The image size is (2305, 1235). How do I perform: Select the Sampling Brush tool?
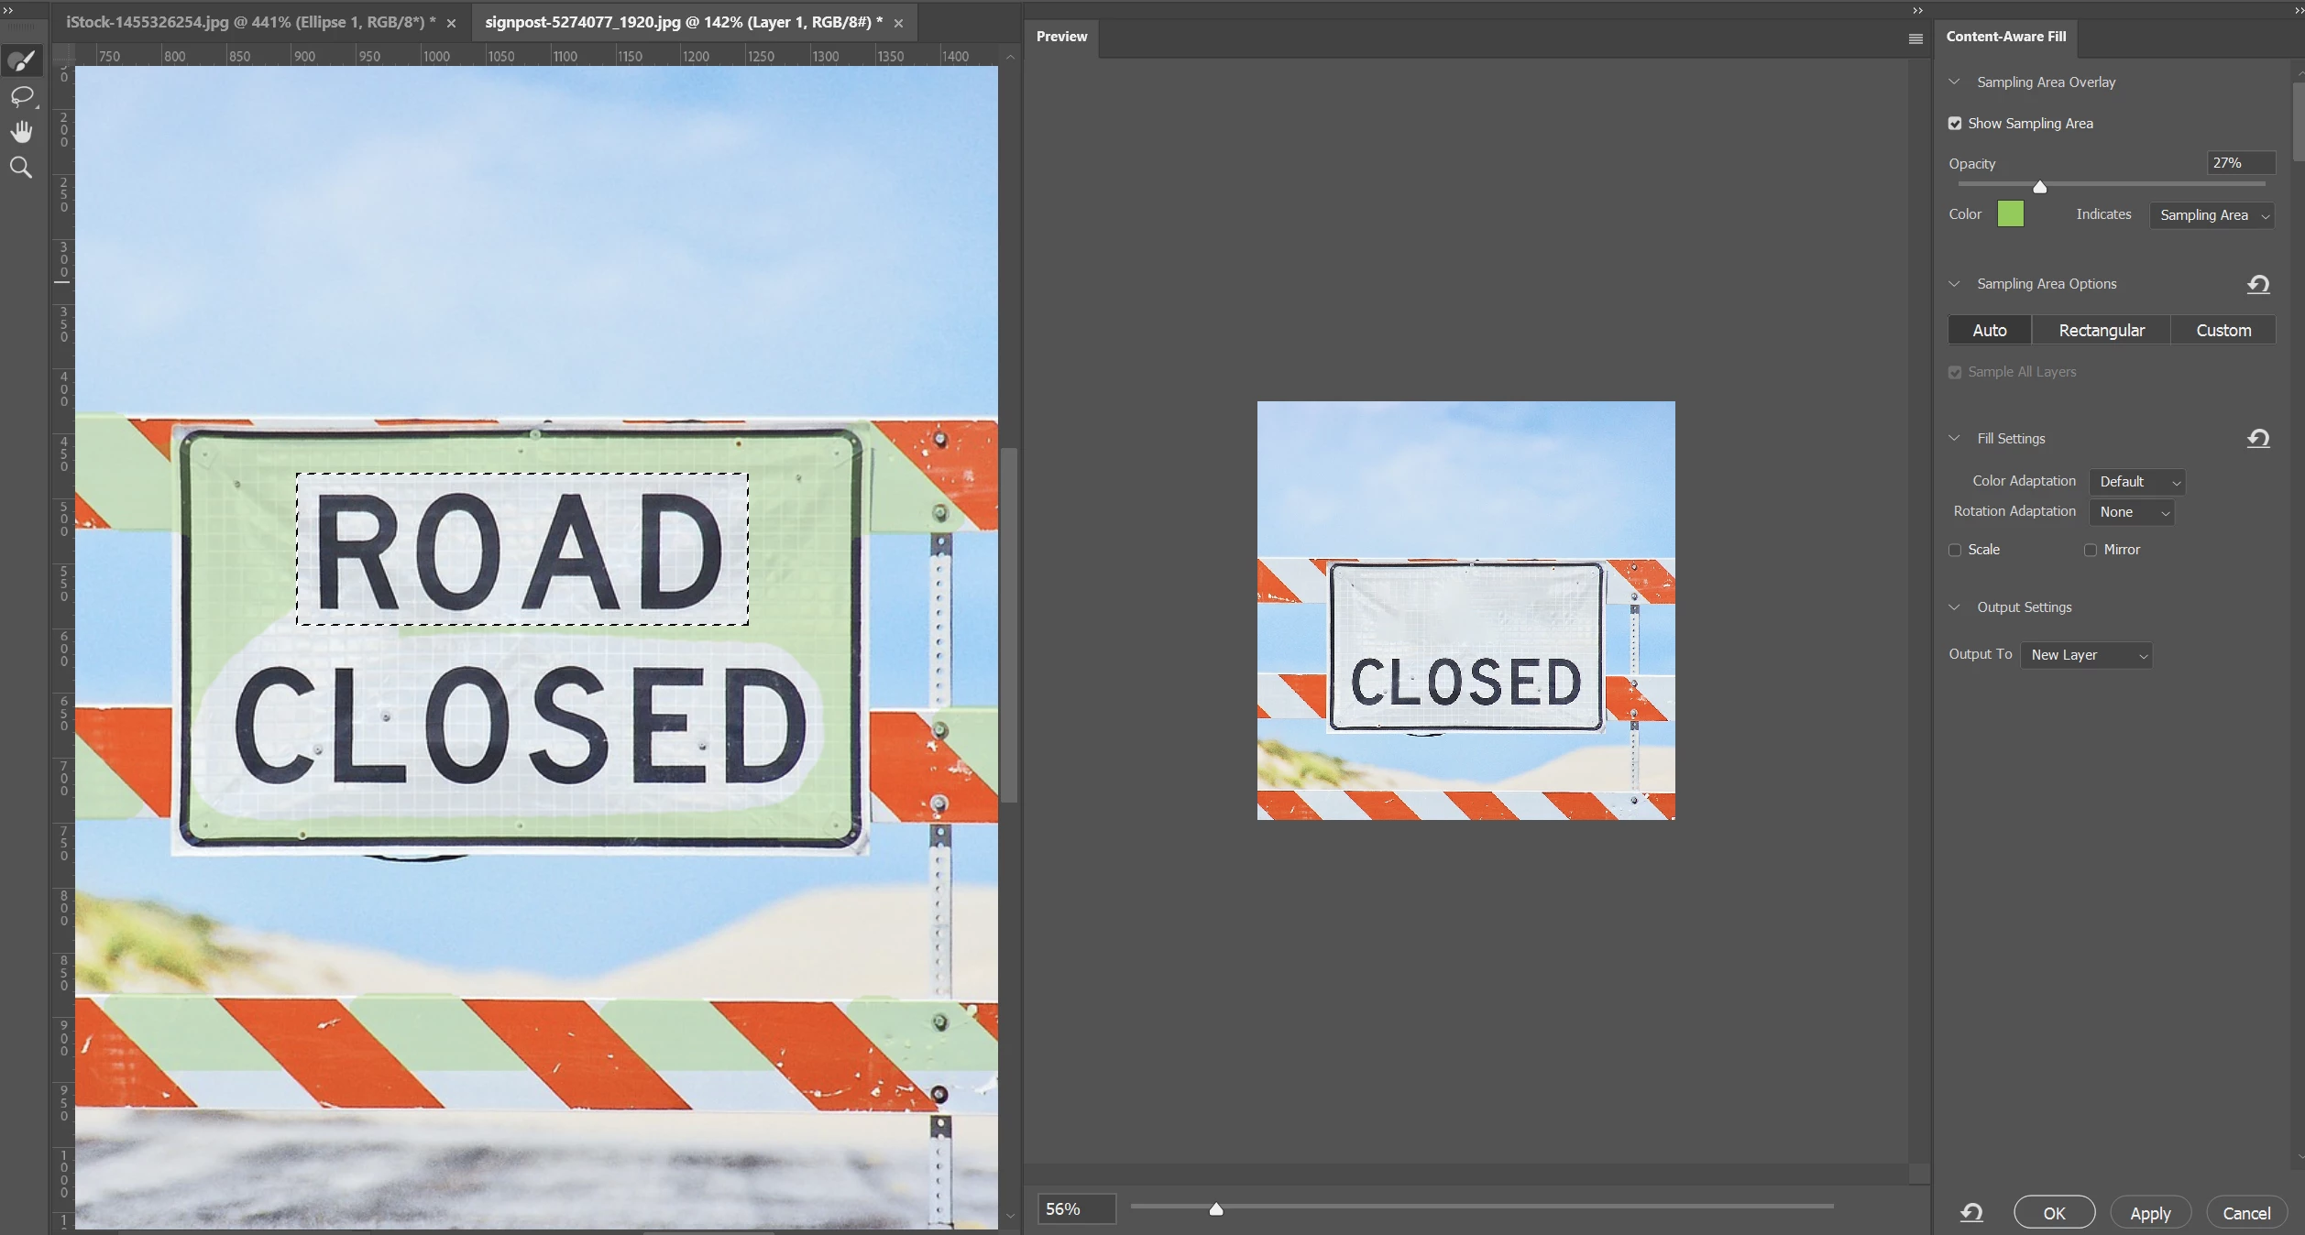click(21, 61)
